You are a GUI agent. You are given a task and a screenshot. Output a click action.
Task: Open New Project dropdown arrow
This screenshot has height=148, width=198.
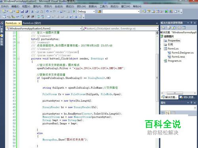8,11
